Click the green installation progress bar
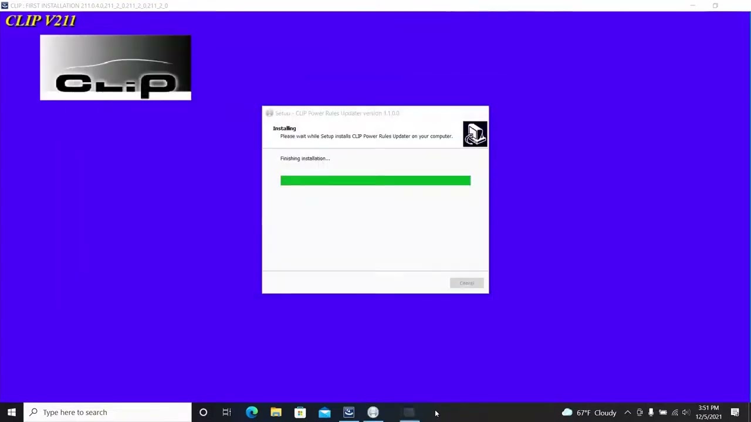The image size is (751, 422). (x=375, y=181)
